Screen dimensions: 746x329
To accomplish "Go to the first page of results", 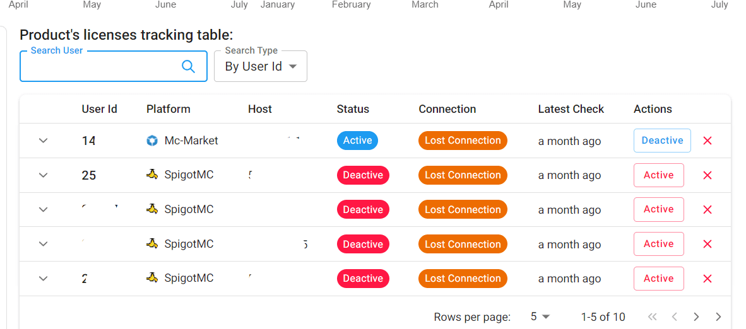I will (x=653, y=316).
